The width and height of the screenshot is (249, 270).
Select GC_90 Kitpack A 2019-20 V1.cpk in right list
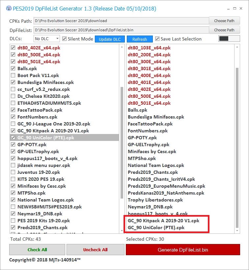(163, 220)
